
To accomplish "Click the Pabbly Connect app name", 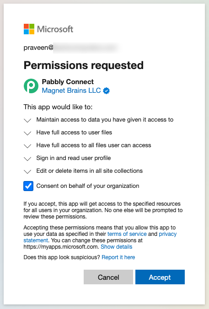I will tap(68, 81).
